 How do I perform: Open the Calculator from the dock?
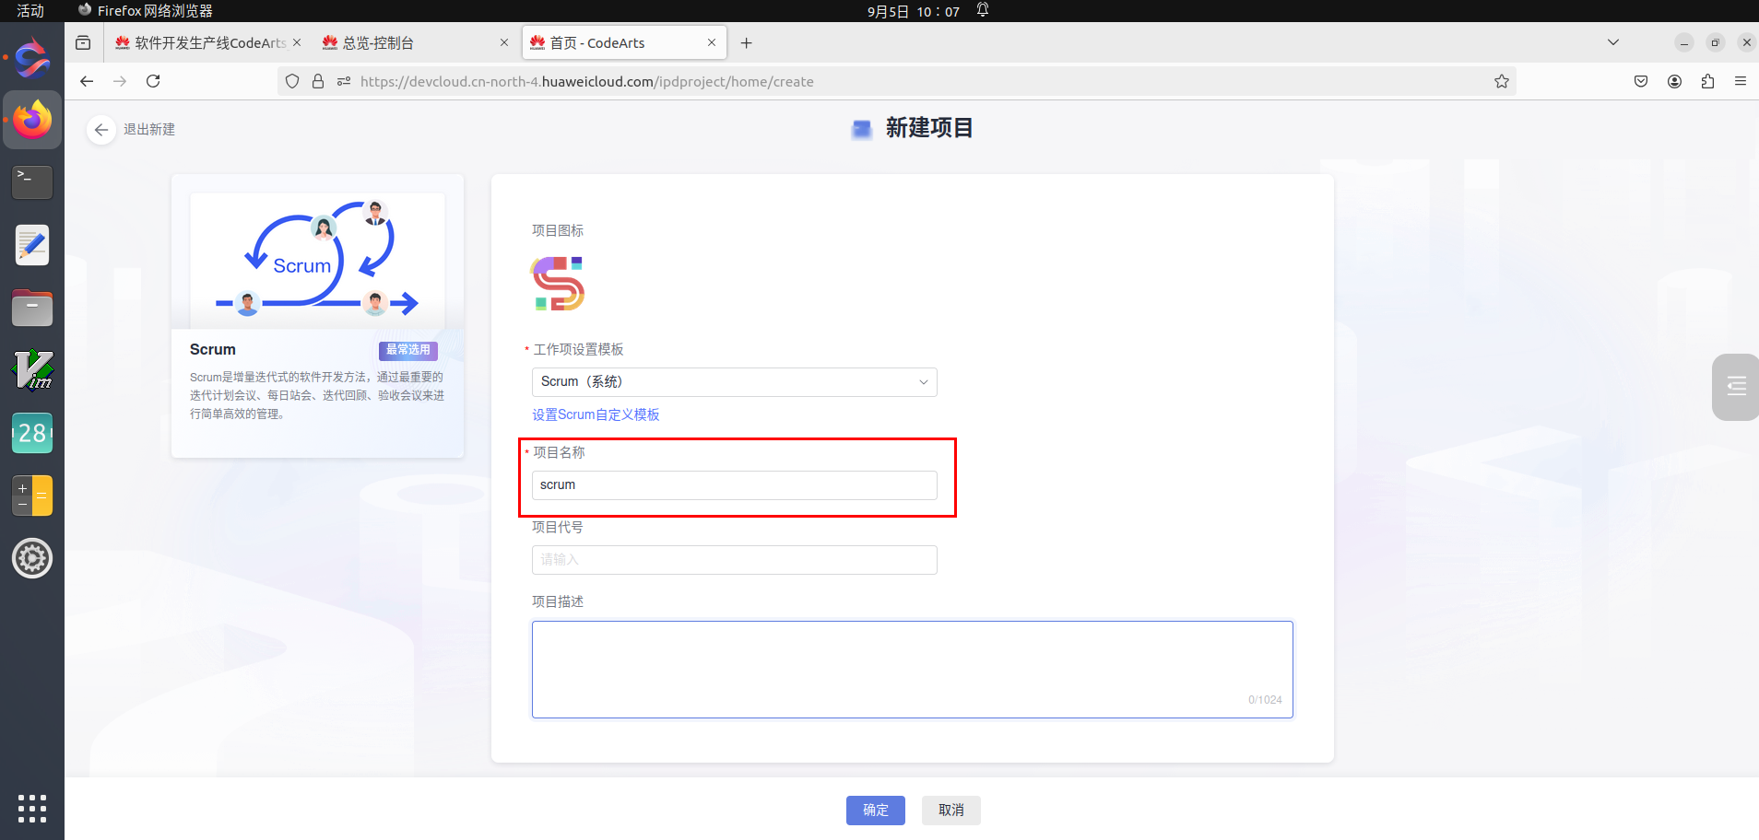(x=32, y=496)
